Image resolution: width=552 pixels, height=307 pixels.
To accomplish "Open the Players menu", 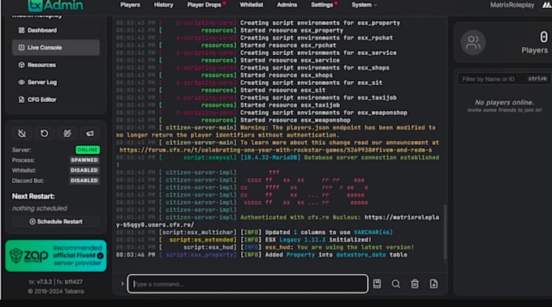I will coord(130,5).
